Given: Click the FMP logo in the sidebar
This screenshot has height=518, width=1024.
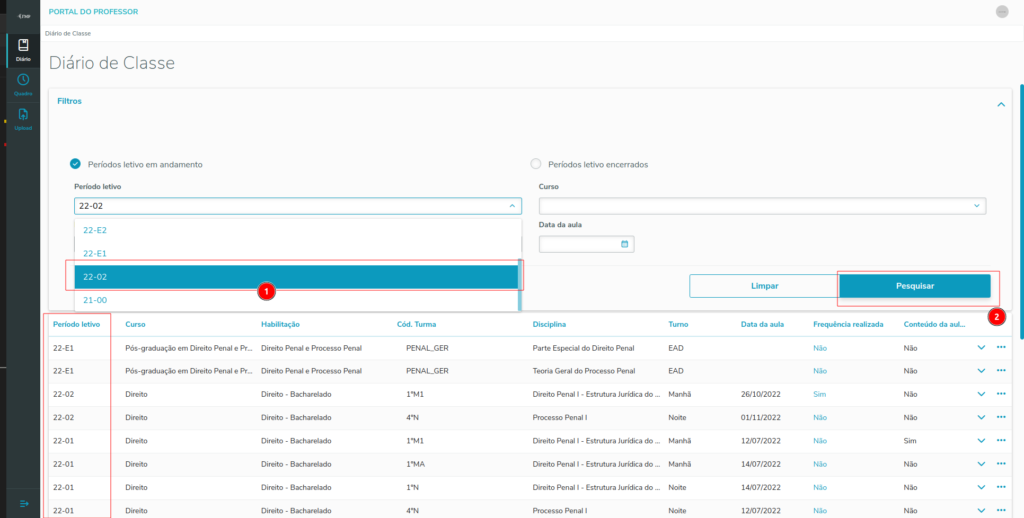Looking at the screenshot, I should [x=24, y=16].
